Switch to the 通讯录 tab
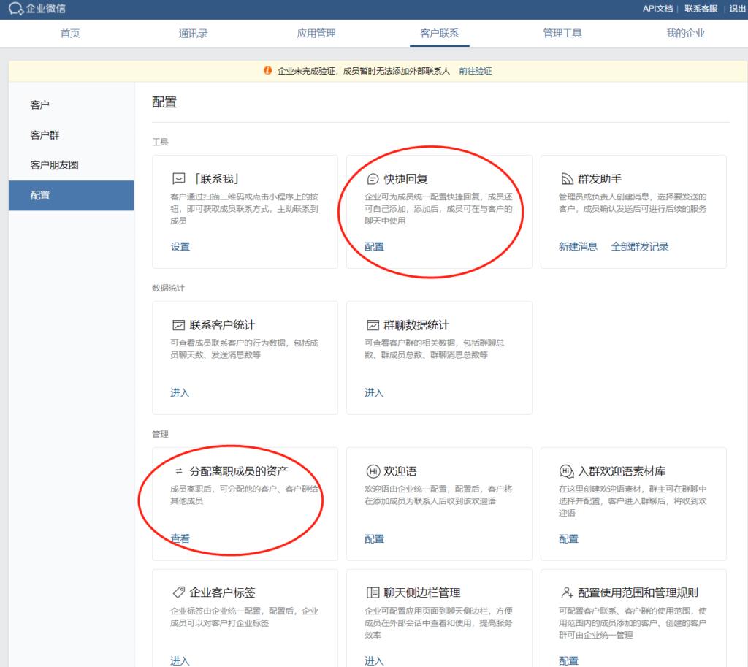Viewport: 748px width, 667px height. [193, 33]
